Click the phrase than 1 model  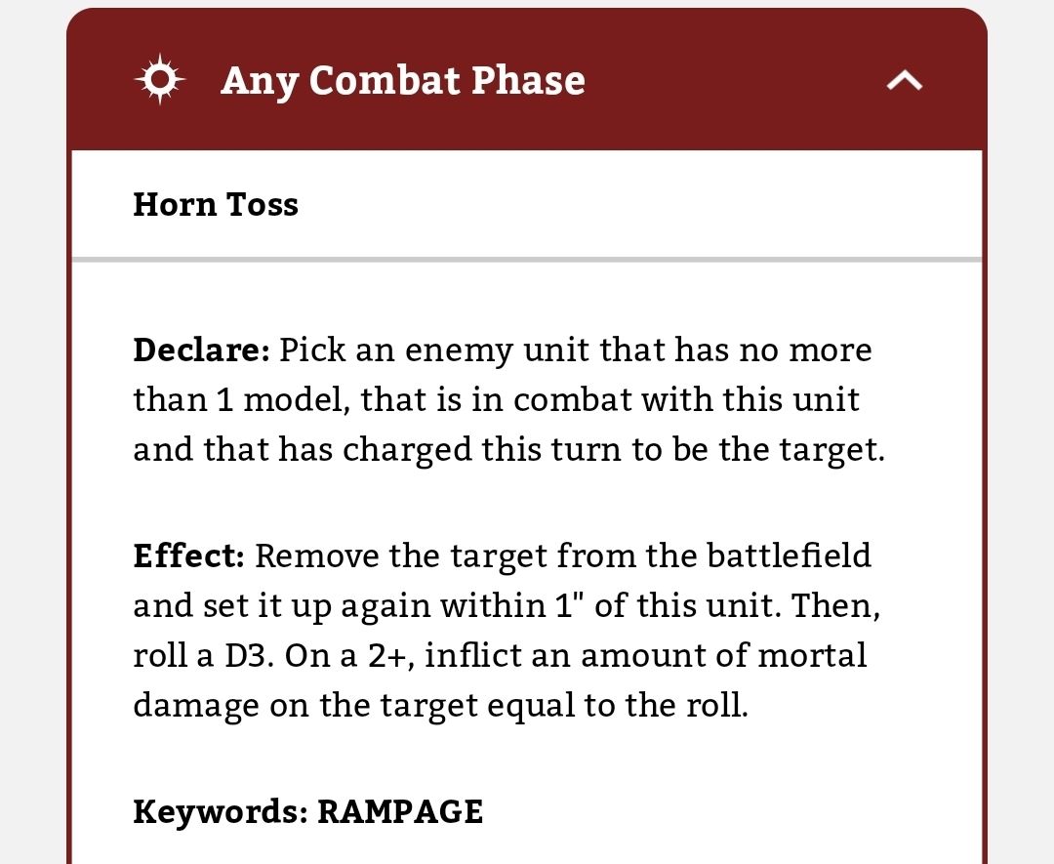pyautogui.click(x=241, y=400)
